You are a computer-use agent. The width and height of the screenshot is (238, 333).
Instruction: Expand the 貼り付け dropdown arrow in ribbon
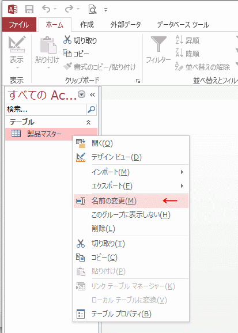(x=48, y=68)
